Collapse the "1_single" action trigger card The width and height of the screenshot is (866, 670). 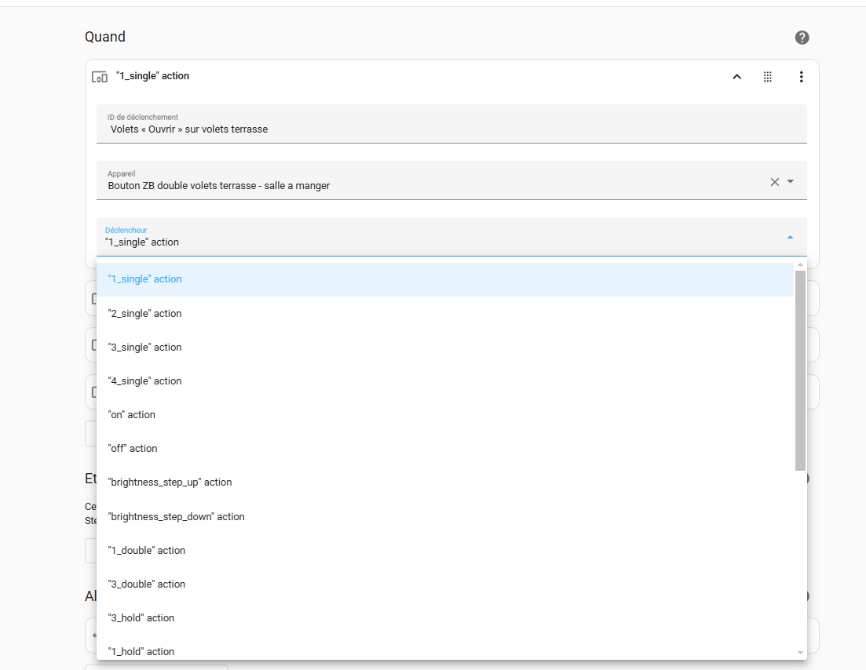click(x=736, y=77)
